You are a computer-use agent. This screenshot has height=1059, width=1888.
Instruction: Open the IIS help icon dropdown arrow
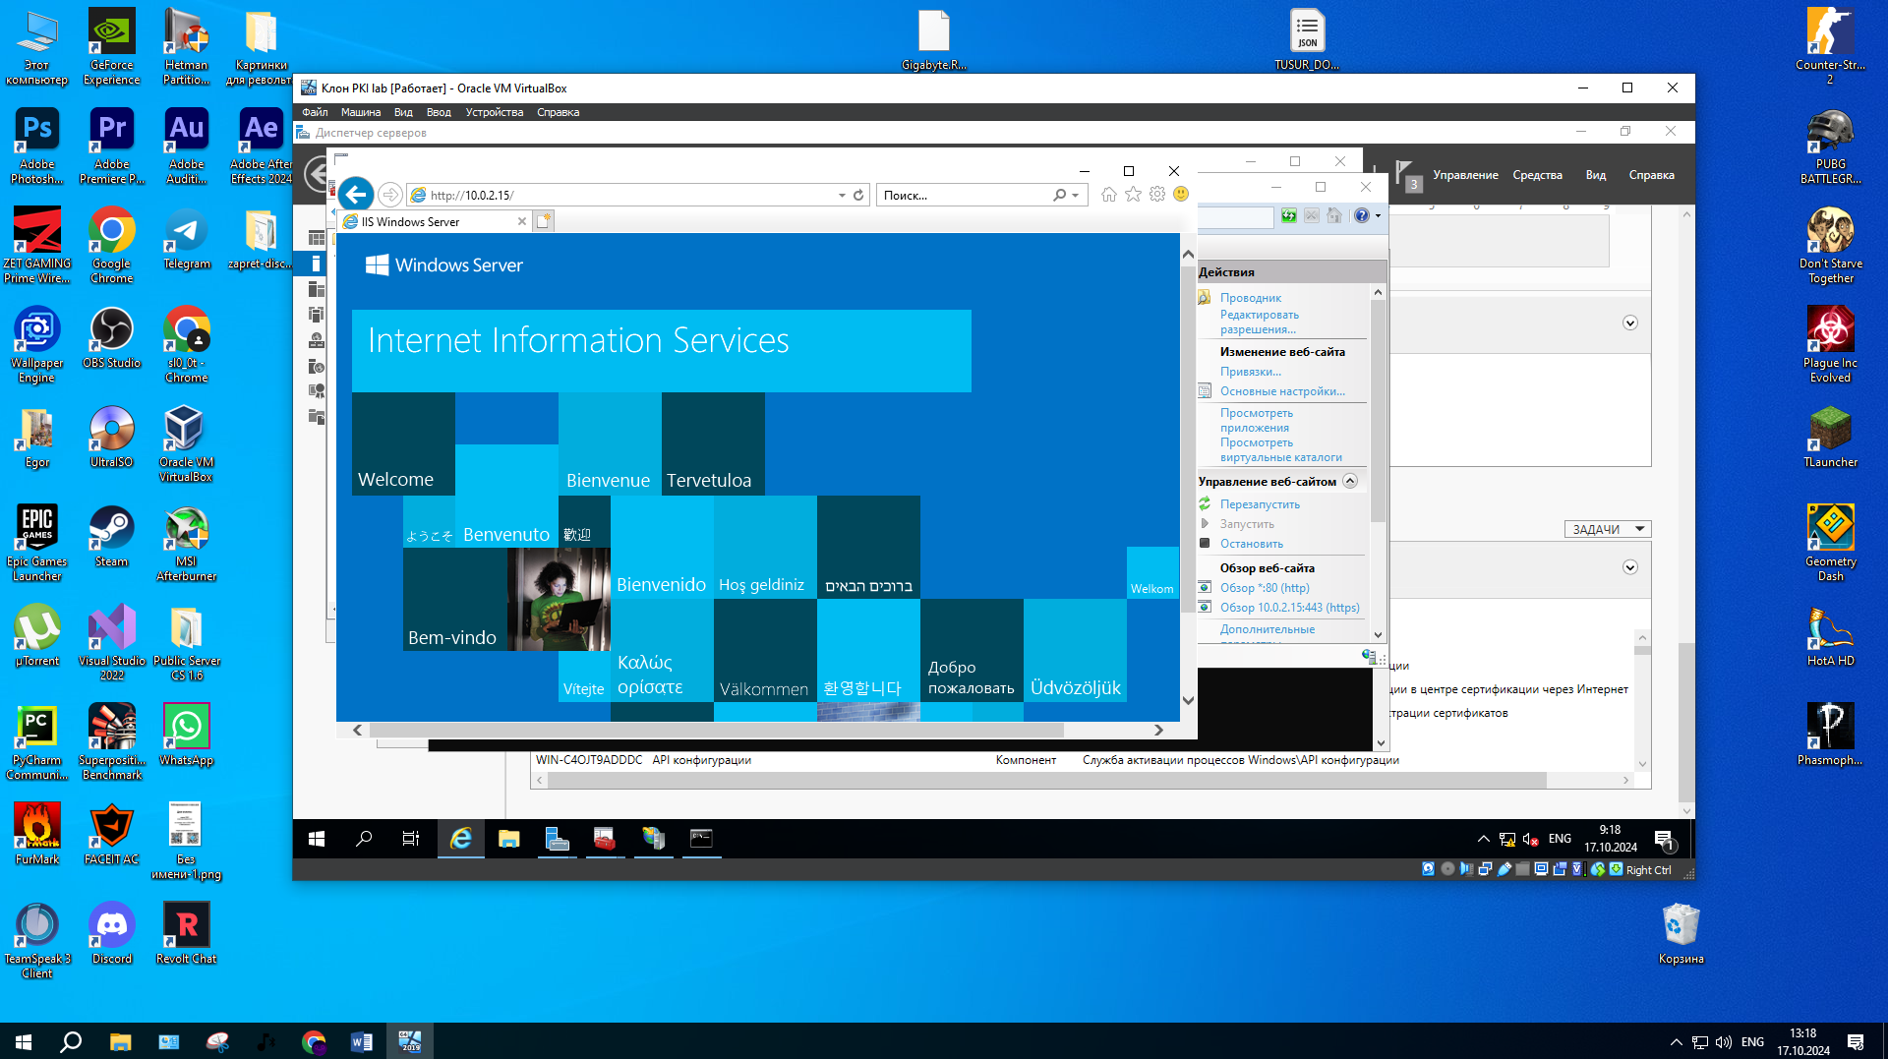pos(1378,215)
